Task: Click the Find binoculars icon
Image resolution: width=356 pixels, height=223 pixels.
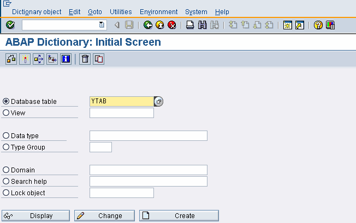Action: (202, 25)
